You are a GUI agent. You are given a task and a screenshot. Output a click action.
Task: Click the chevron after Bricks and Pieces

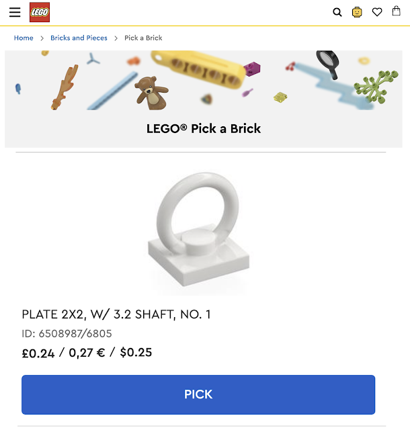[116, 38]
